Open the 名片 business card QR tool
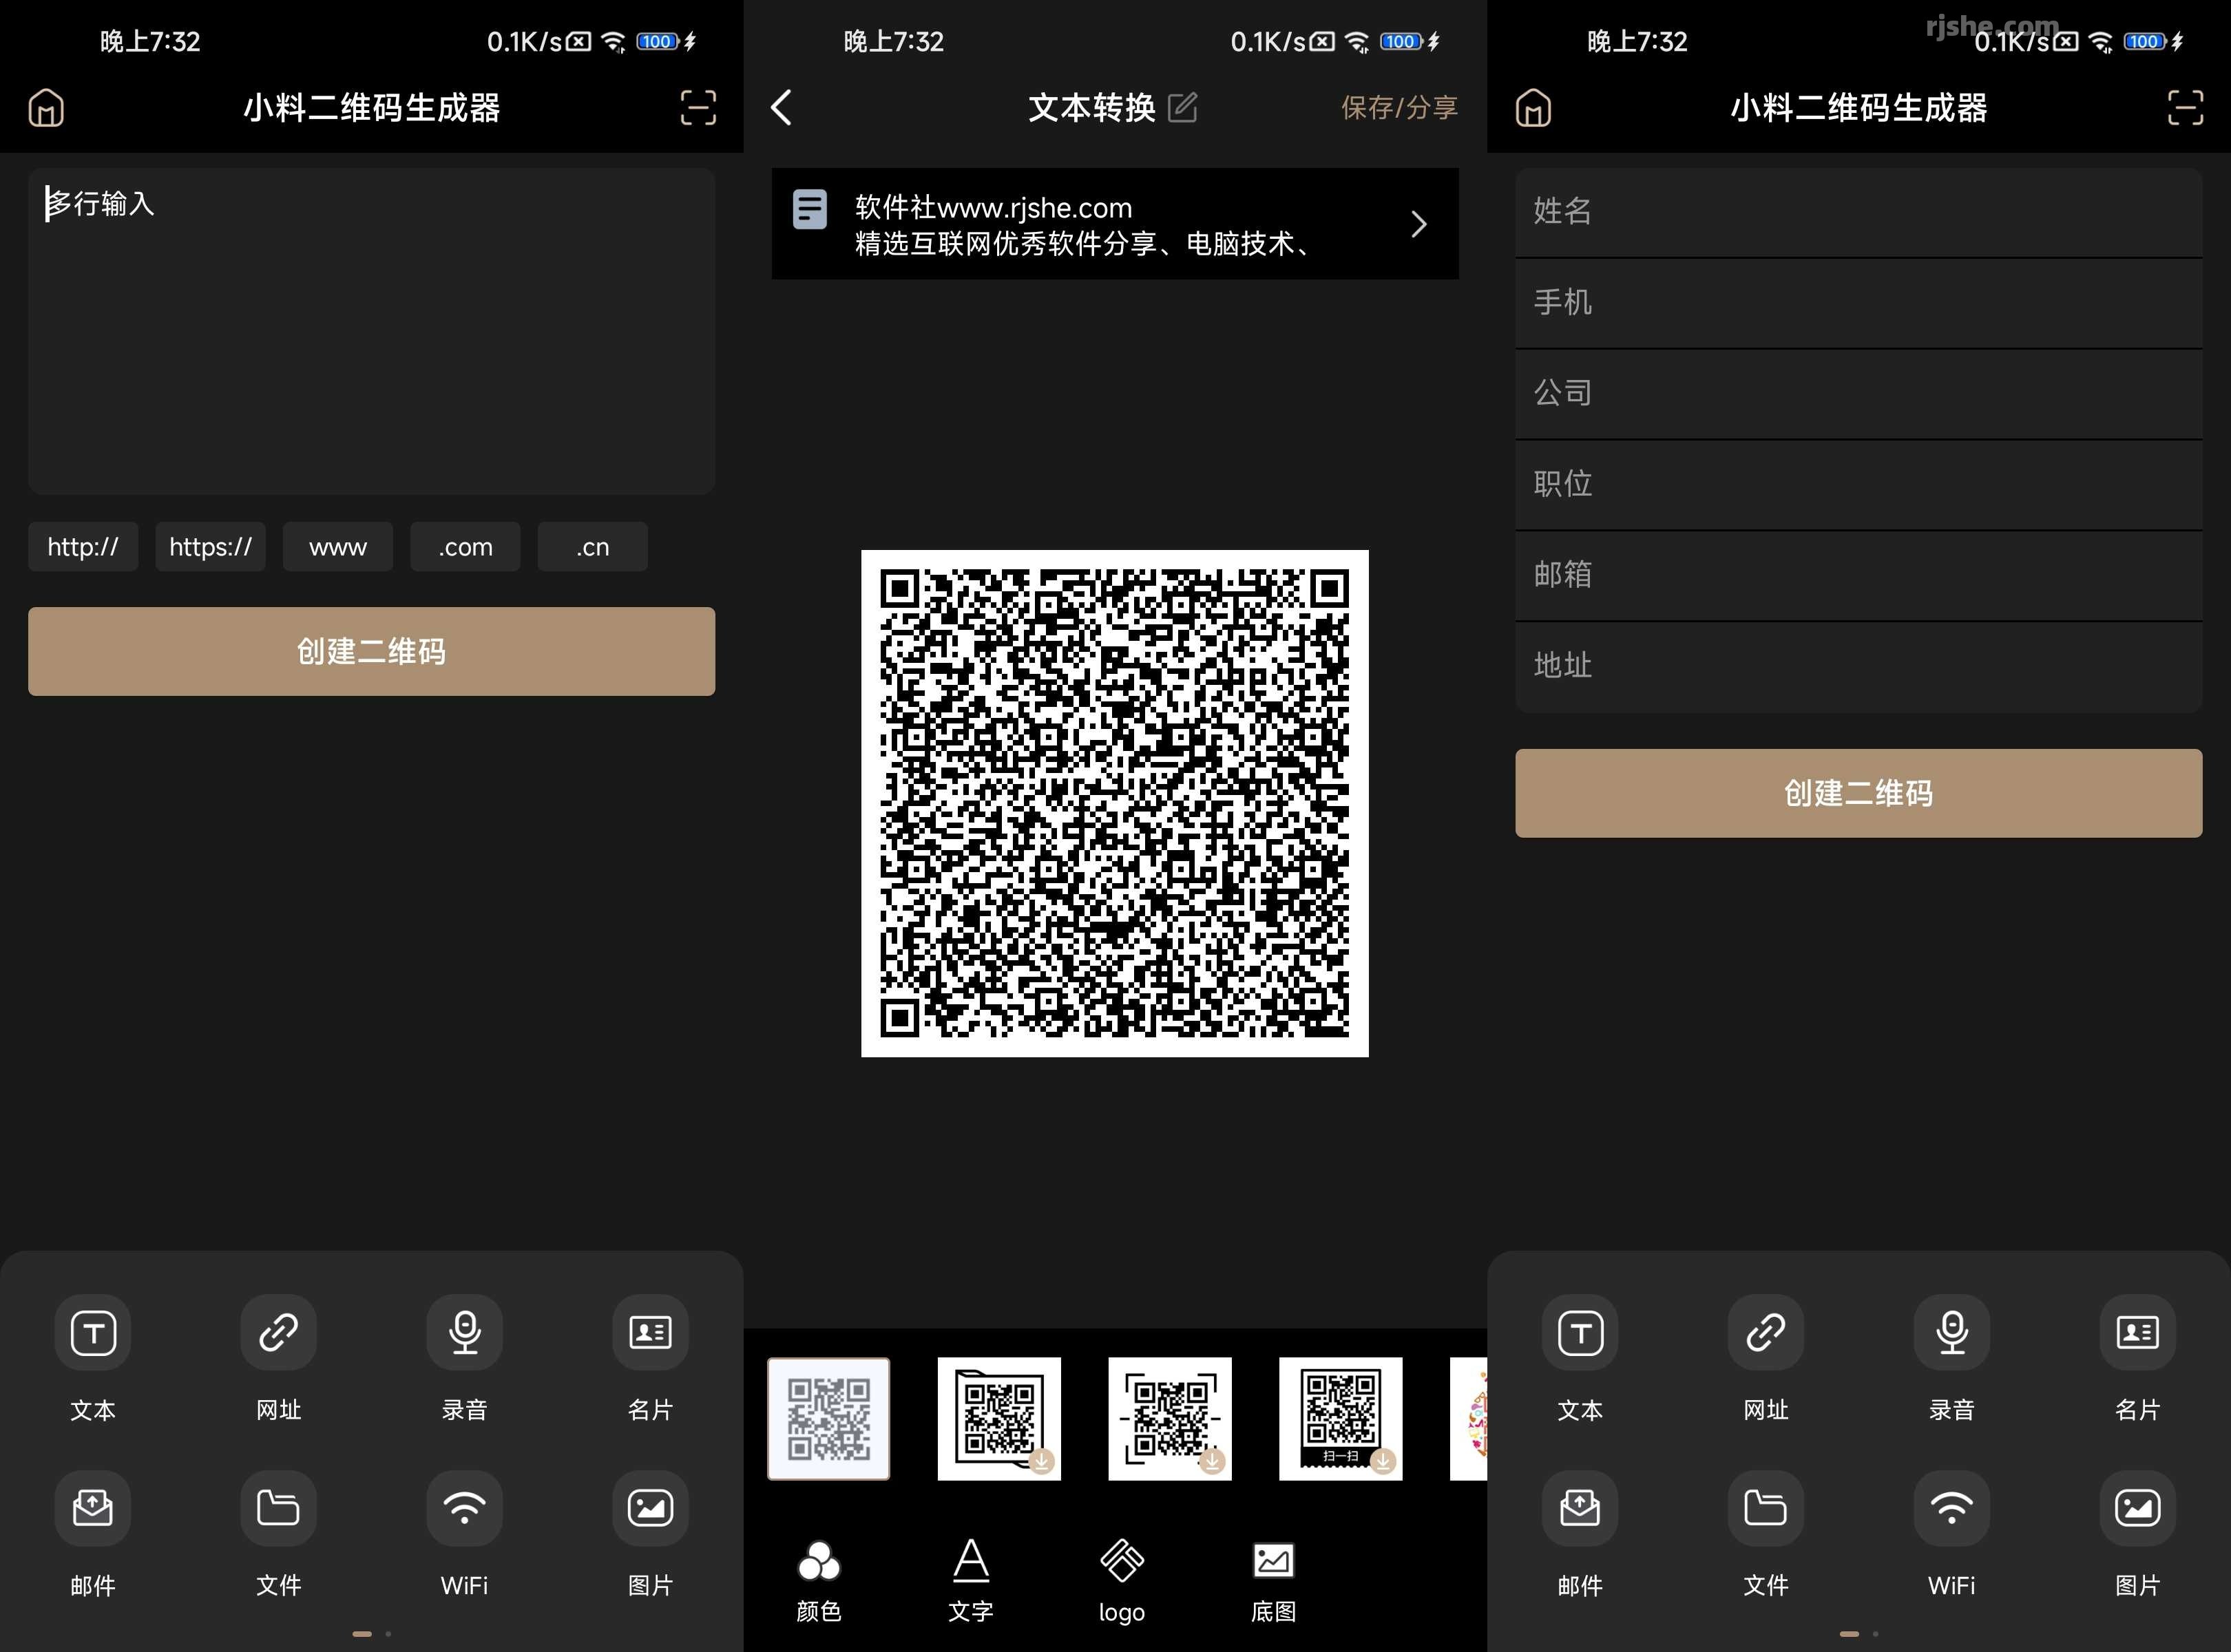2231x1652 pixels. 648,1360
